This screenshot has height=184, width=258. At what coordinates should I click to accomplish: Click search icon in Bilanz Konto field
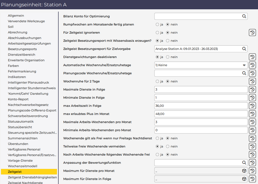244,16
